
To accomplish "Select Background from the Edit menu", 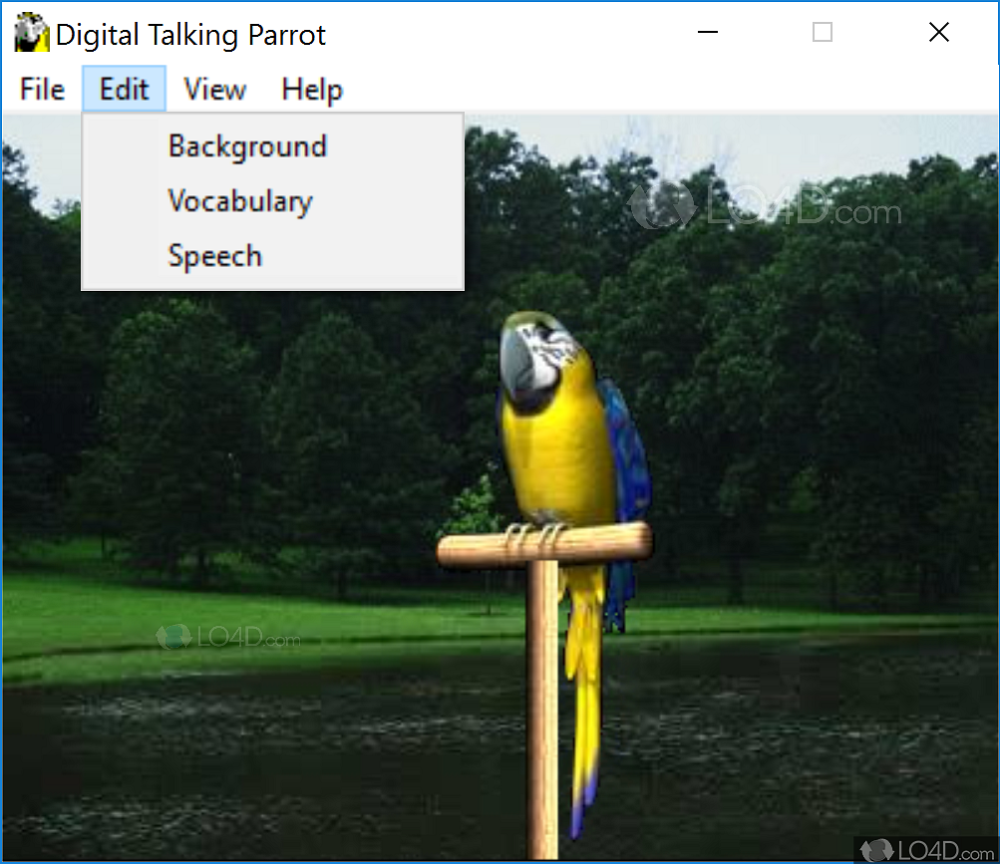I will [x=247, y=146].
